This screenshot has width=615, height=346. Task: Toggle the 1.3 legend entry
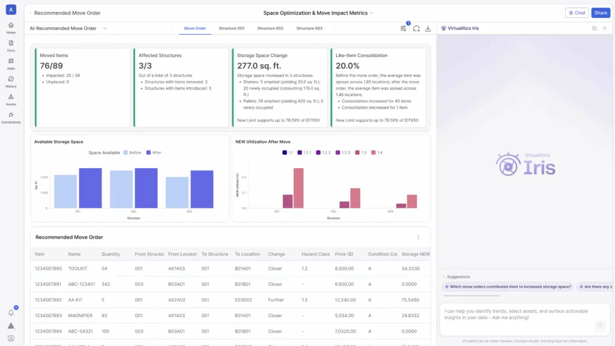tap(360, 153)
